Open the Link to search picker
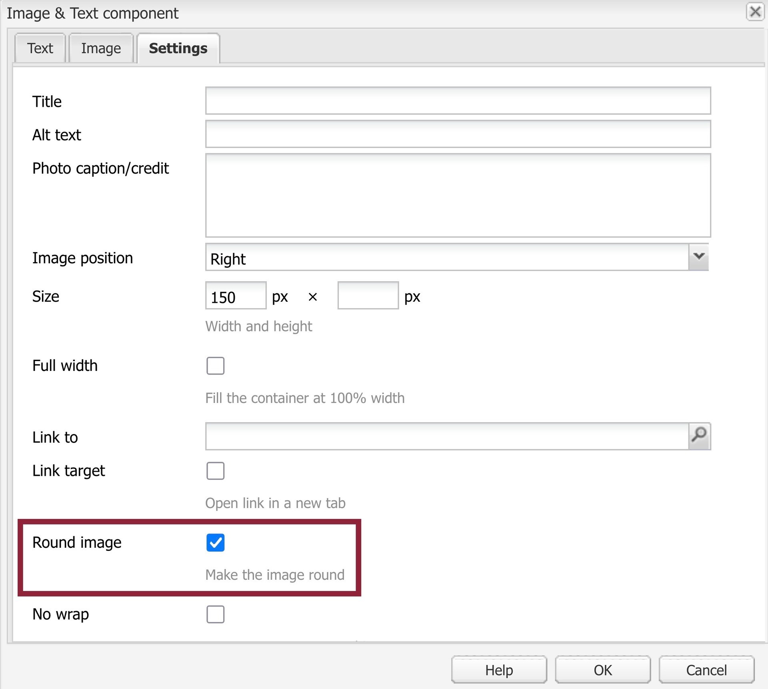Viewport: 768px width, 689px height. pyautogui.click(x=699, y=436)
